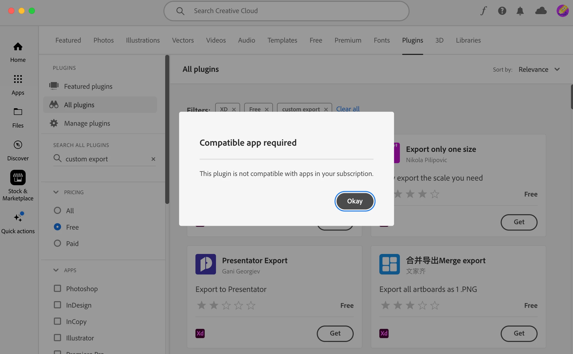Switch to the Templates tab
The image size is (573, 354).
coord(282,40)
